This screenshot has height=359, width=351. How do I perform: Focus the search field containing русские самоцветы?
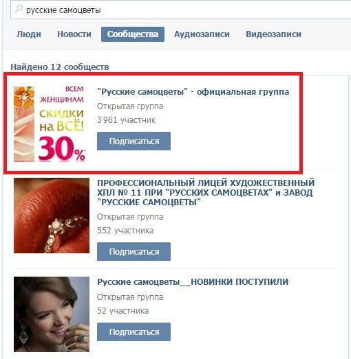[181, 10]
